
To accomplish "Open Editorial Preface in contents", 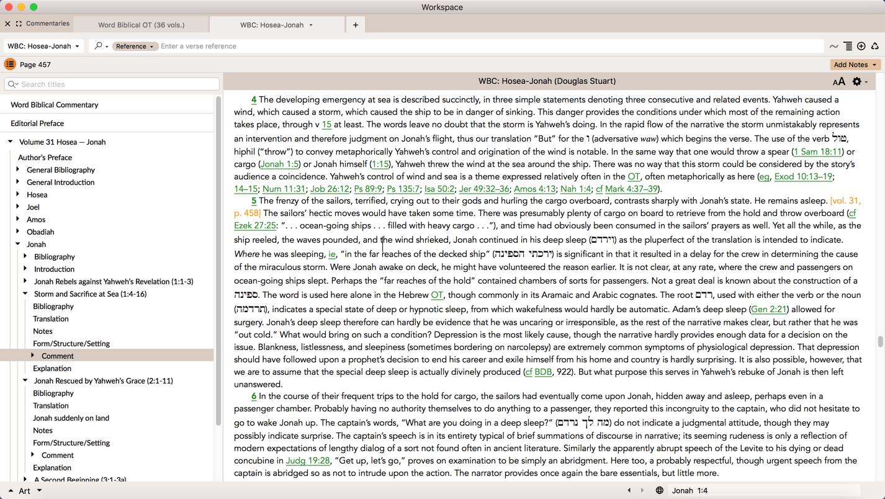I will point(37,124).
